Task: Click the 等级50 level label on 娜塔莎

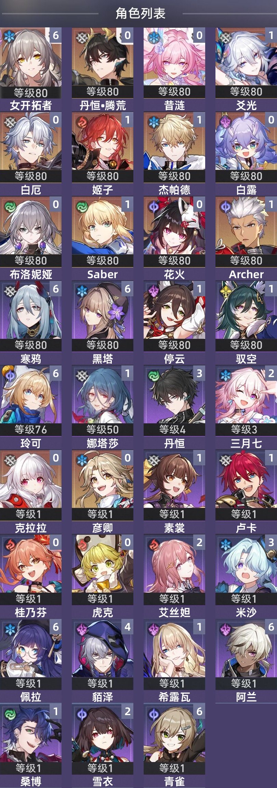Action: point(103,429)
